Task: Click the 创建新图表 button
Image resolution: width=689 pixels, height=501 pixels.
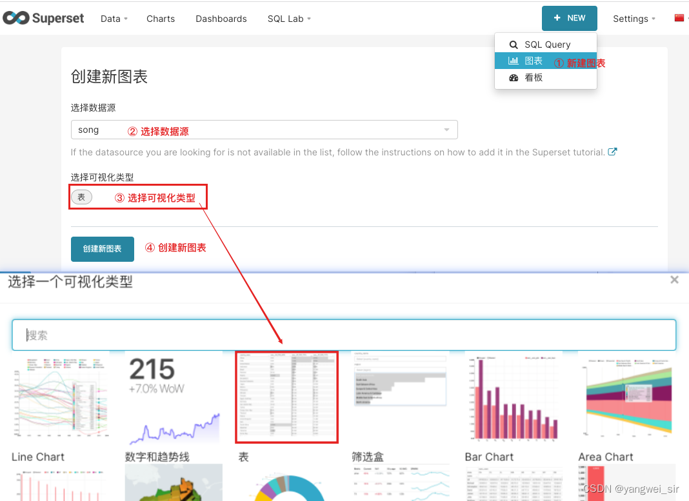Action: 103,249
